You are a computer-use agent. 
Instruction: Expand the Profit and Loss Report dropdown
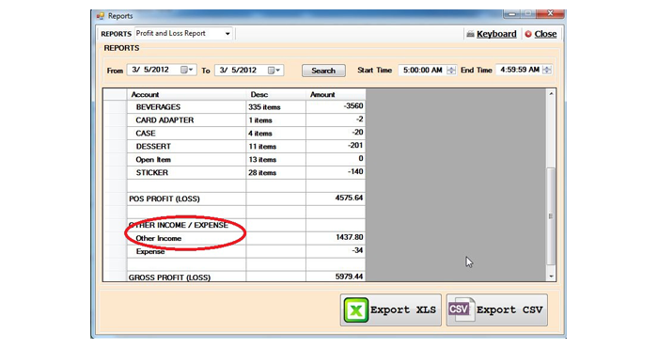pos(227,34)
